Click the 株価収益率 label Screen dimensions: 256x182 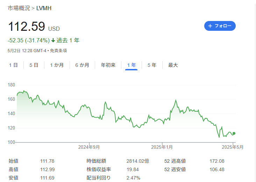click(99, 169)
